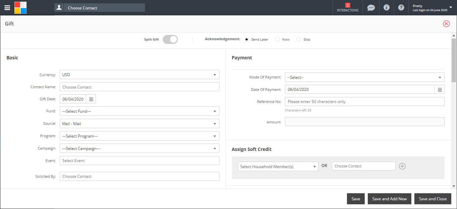Click the Select Event input field

pyautogui.click(x=140, y=160)
